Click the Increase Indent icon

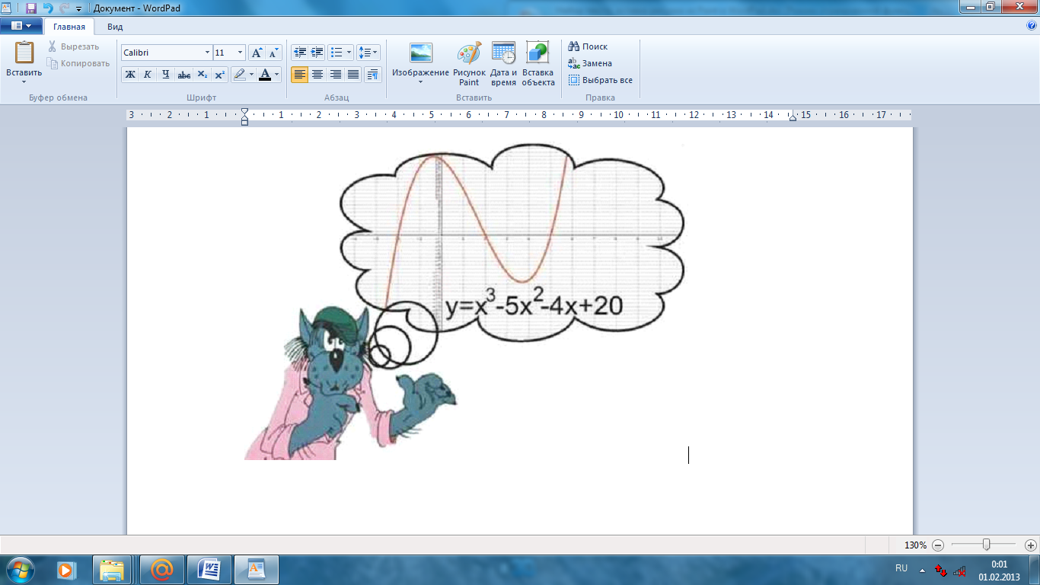pyautogui.click(x=317, y=53)
